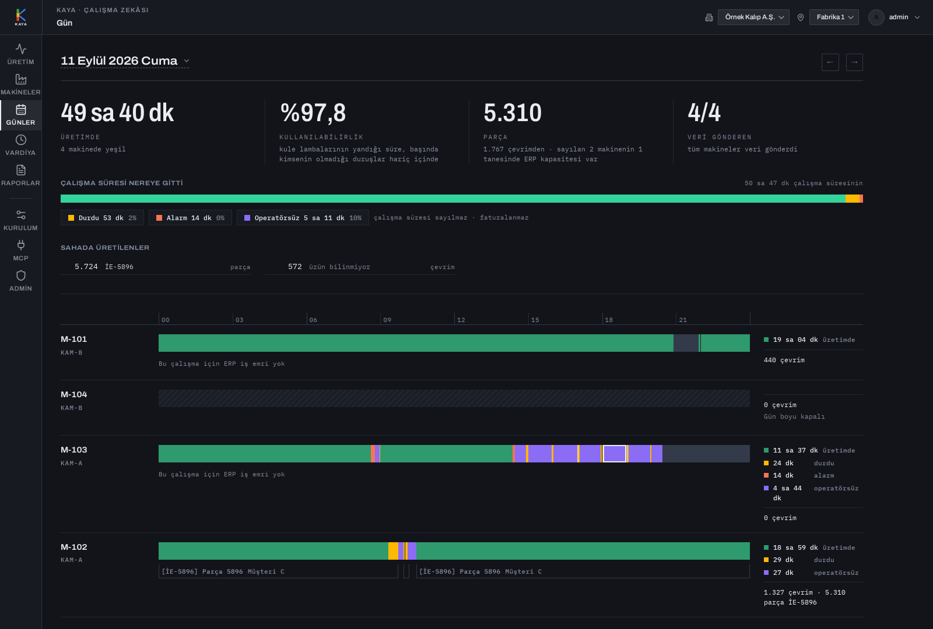Click the company building icon
933x629 pixels.
pos(709,17)
